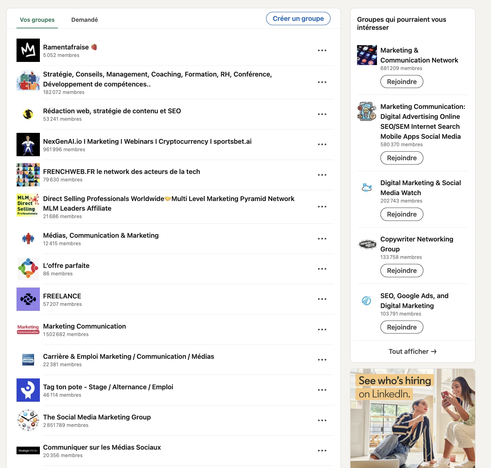Open three-dot menu for FRENCHWEB.FR group
491x468 pixels.
click(x=322, y=175)
